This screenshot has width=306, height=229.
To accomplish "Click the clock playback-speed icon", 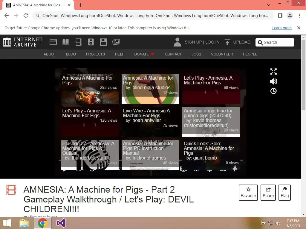I will pyautogui.click(x=273, y=91).
